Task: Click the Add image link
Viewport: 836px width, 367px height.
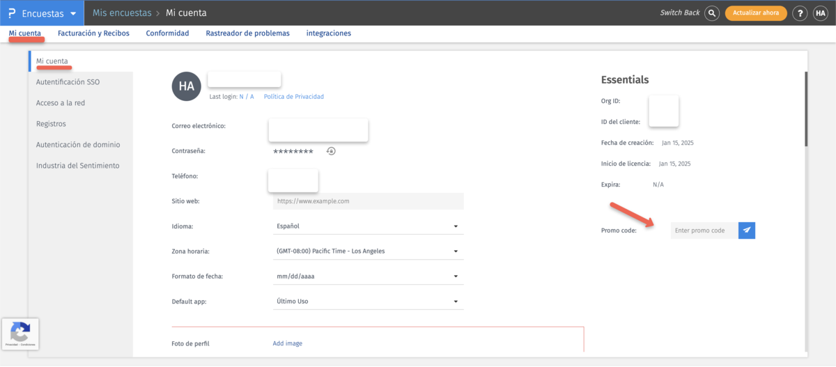Action: click(x=287, y=343)
